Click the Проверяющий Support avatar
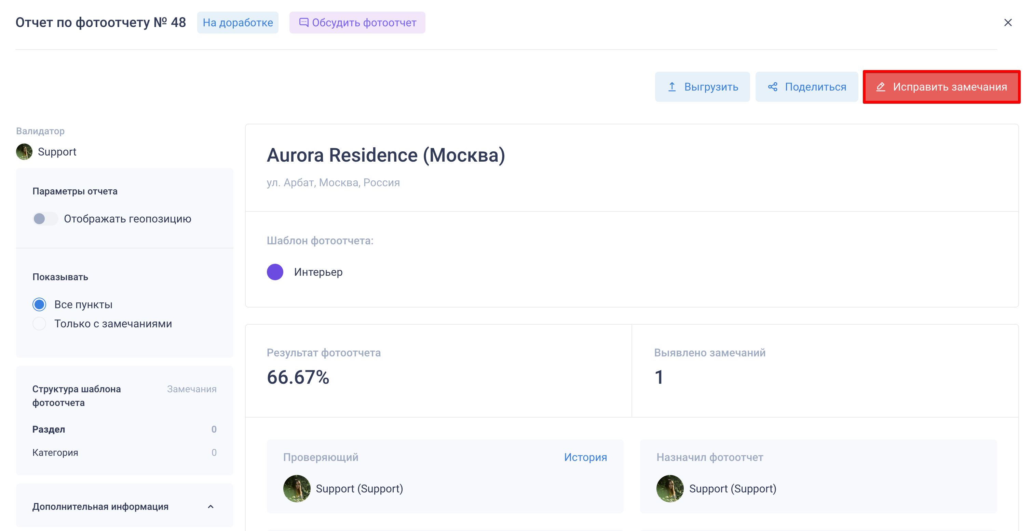Screen dimensions: 1032x531 [297, 488]
